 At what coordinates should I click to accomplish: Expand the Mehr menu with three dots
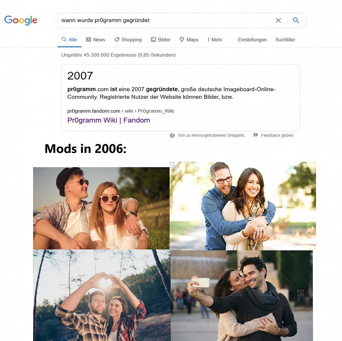click(215, 39)
